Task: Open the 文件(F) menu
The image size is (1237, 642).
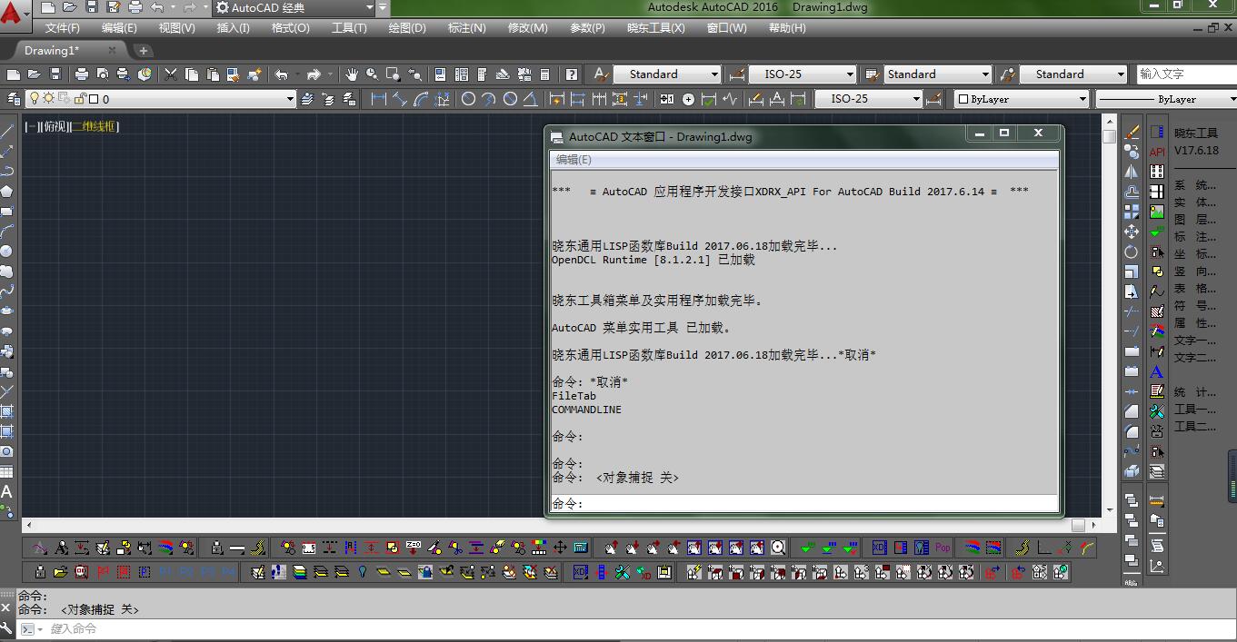Action: coord(63,28)
